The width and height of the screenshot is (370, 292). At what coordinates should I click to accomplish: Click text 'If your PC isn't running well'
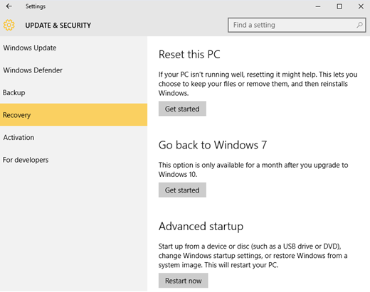[x=201, y=75]
